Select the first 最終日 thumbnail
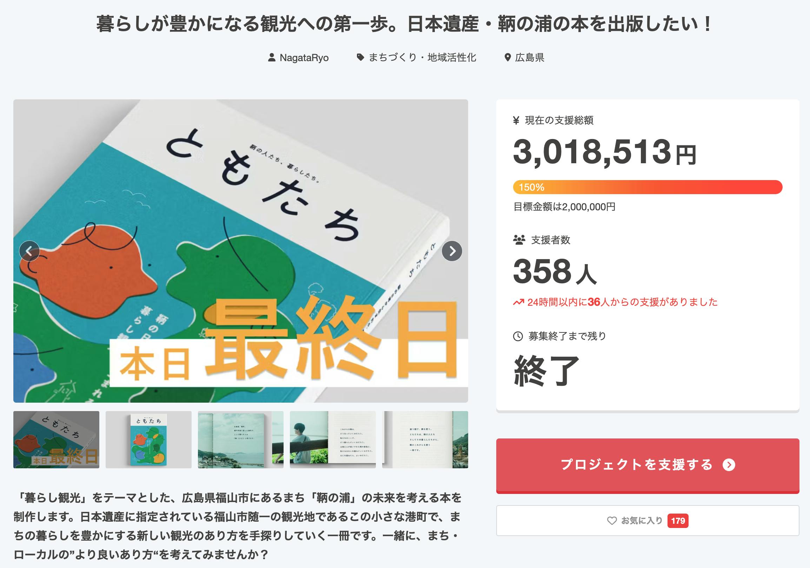 point(56,440)
